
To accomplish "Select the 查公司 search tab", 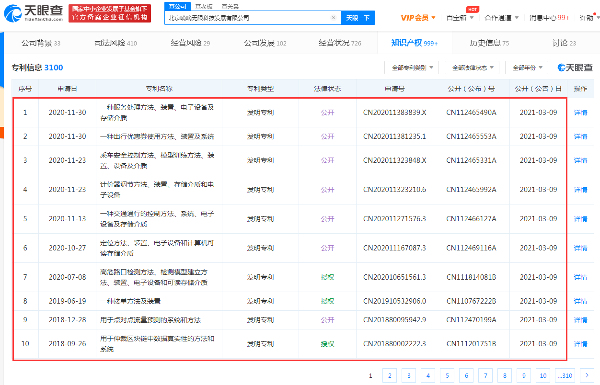I will [x=178, y=6].
